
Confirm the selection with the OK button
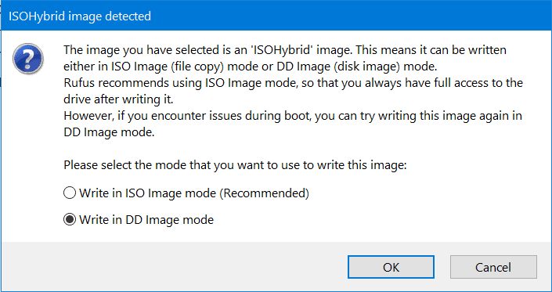click(x=391, y=267)
